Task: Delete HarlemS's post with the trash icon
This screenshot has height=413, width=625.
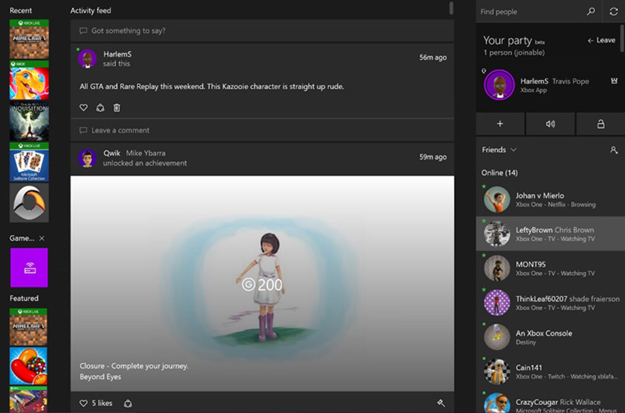Action: pyautogui.click(x=117, y=107)
